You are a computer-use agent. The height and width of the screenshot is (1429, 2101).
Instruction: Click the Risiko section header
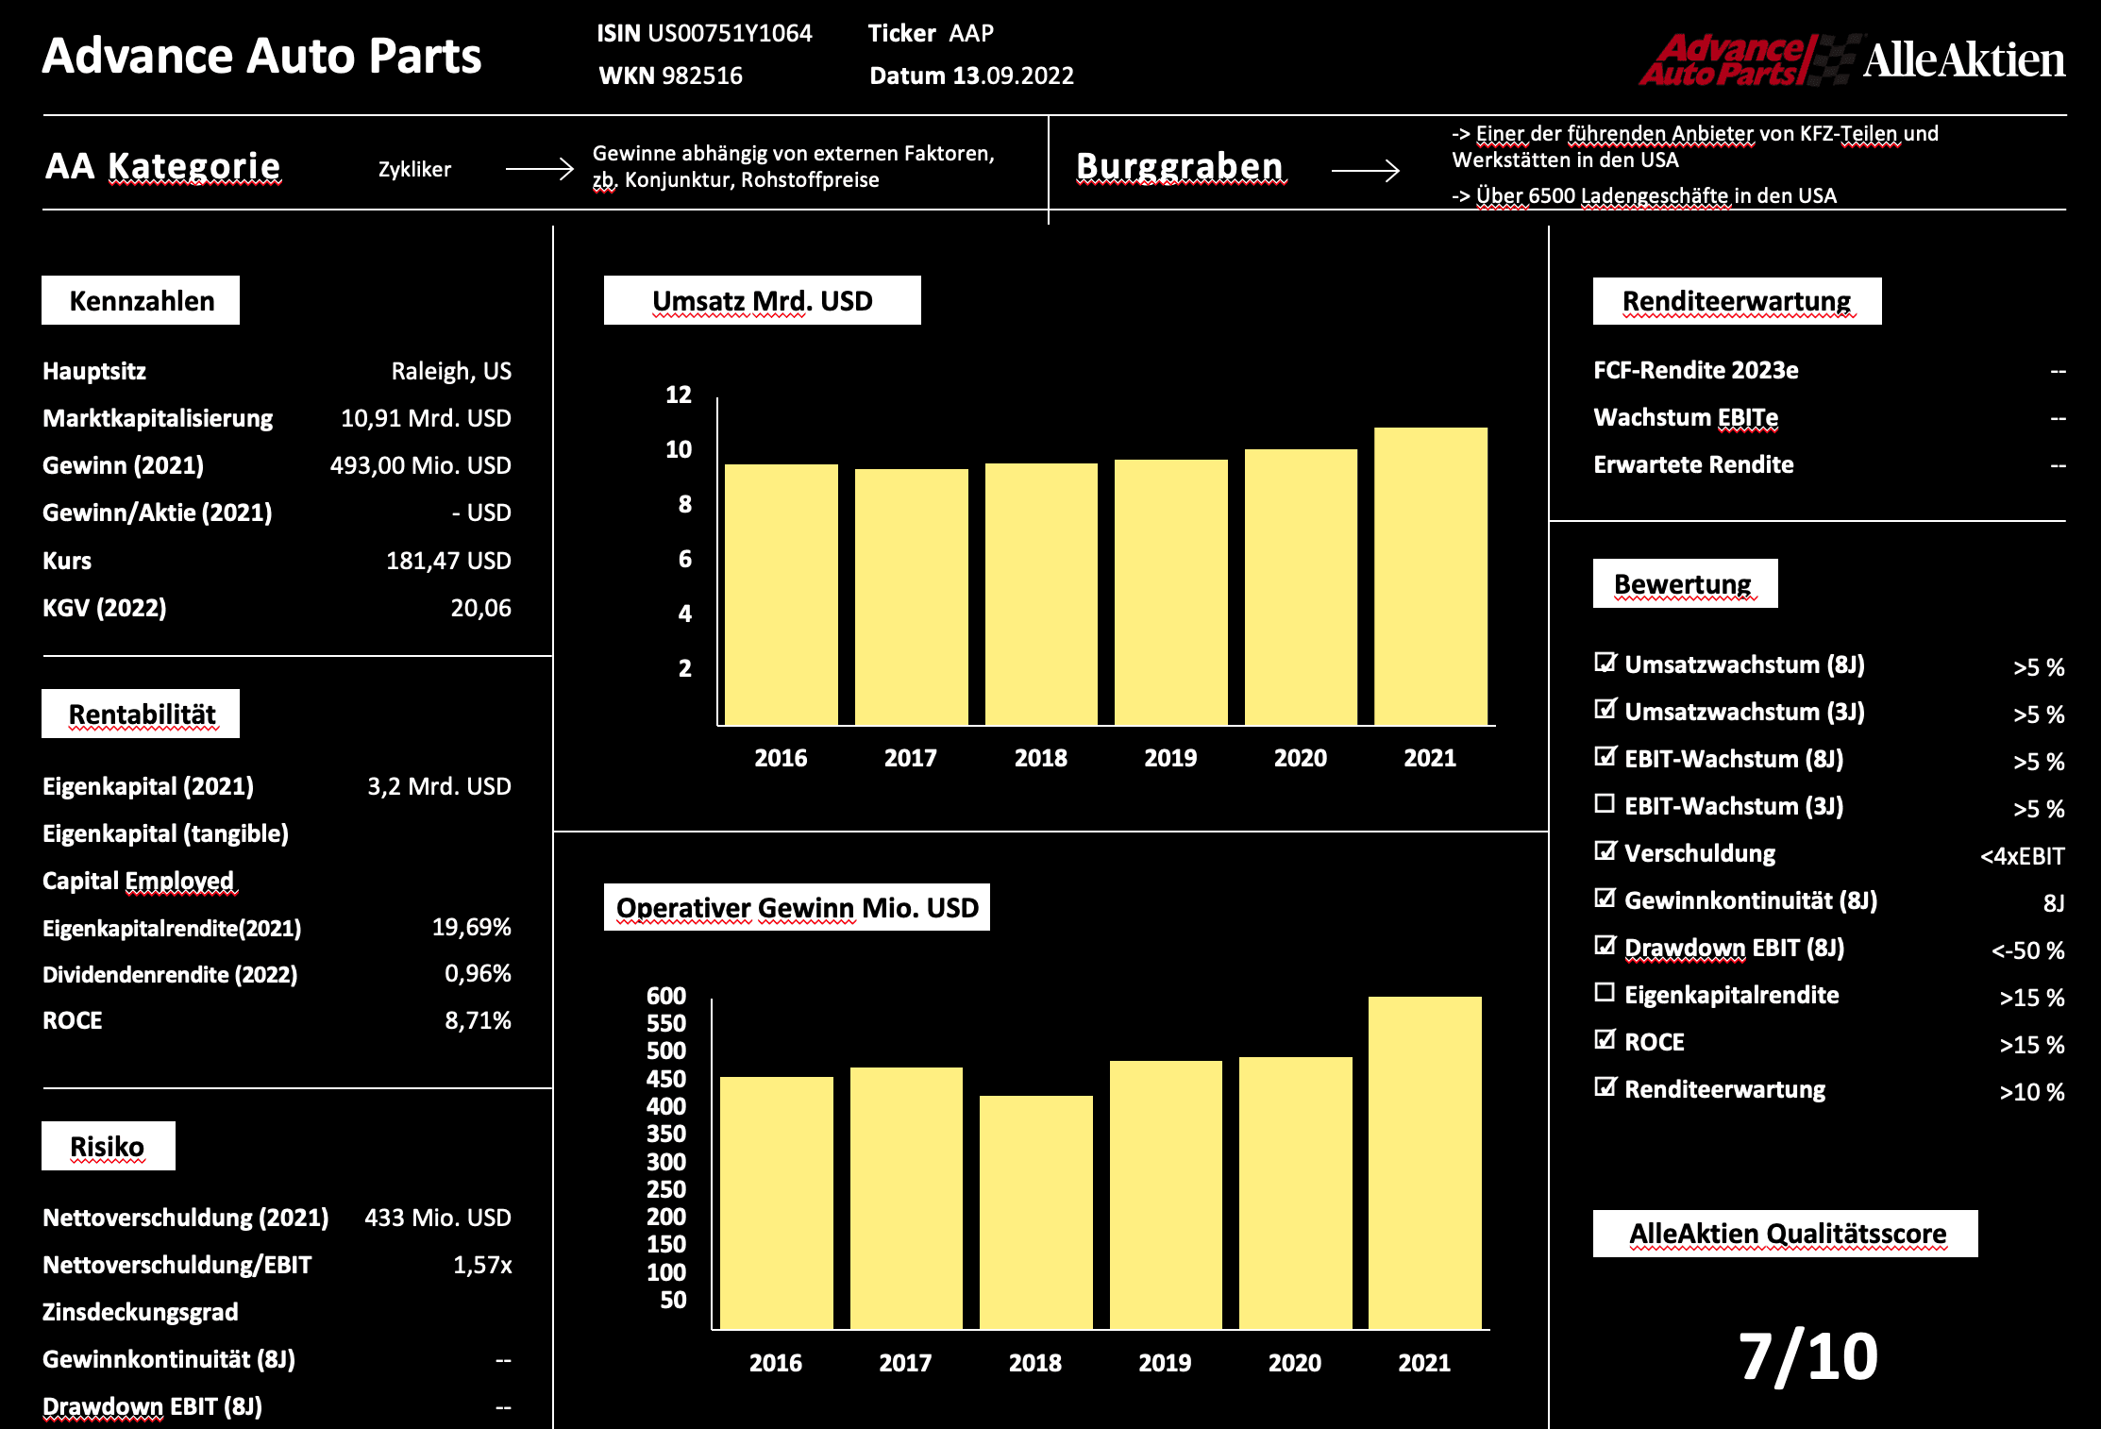click(109, 1146)
